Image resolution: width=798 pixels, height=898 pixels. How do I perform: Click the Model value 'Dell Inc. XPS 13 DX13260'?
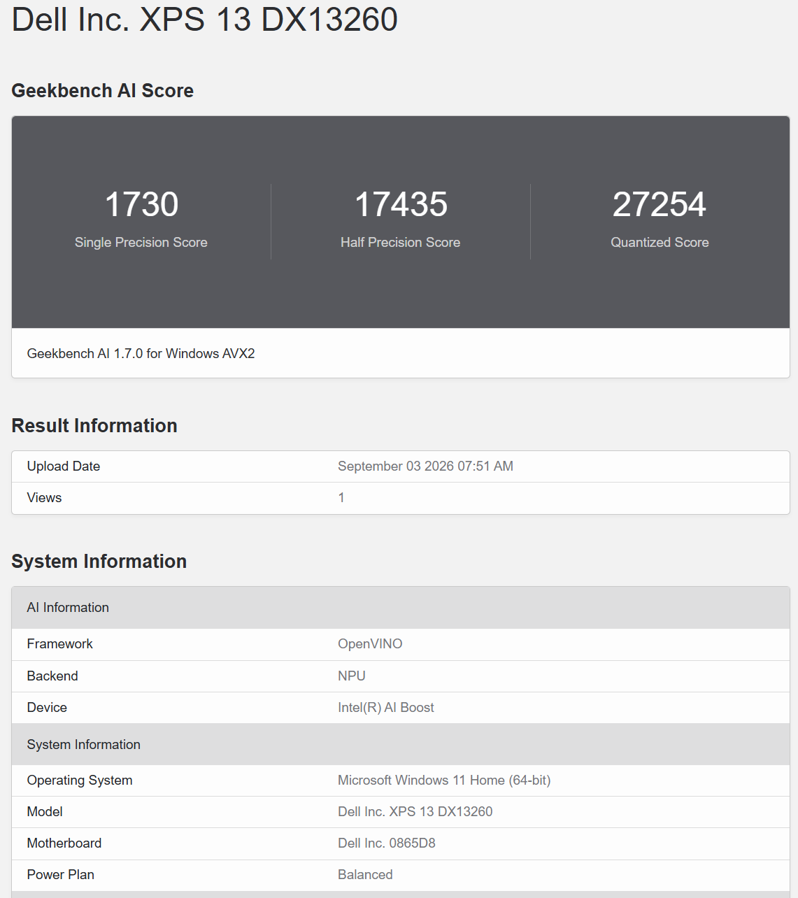point(415,812)
